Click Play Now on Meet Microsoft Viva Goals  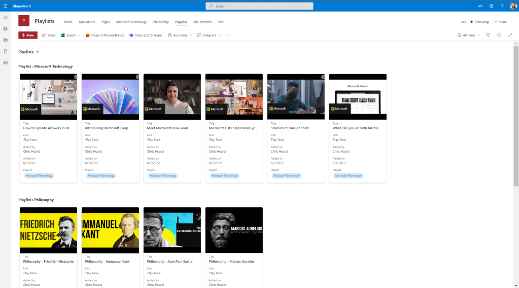[154, 139]
